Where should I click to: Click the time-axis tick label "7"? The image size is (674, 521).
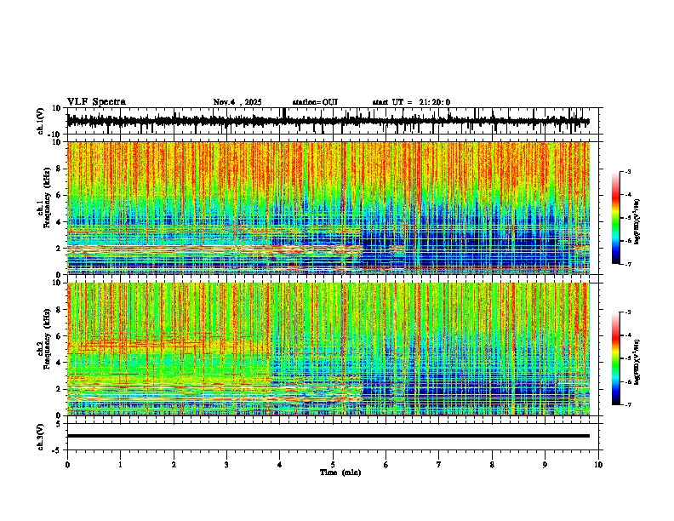pyautogui.click(x=439, y=465)
